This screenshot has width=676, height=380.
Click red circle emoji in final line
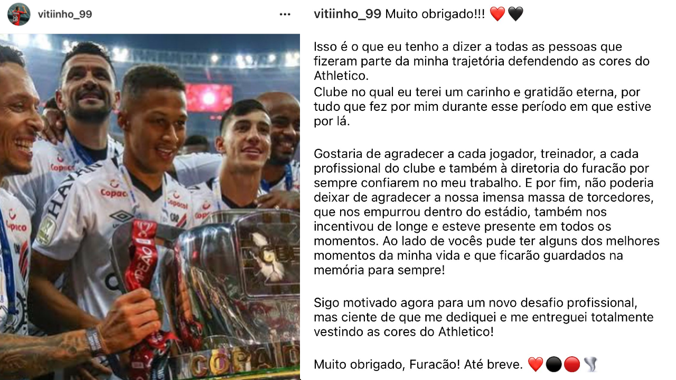coord(572,364)
